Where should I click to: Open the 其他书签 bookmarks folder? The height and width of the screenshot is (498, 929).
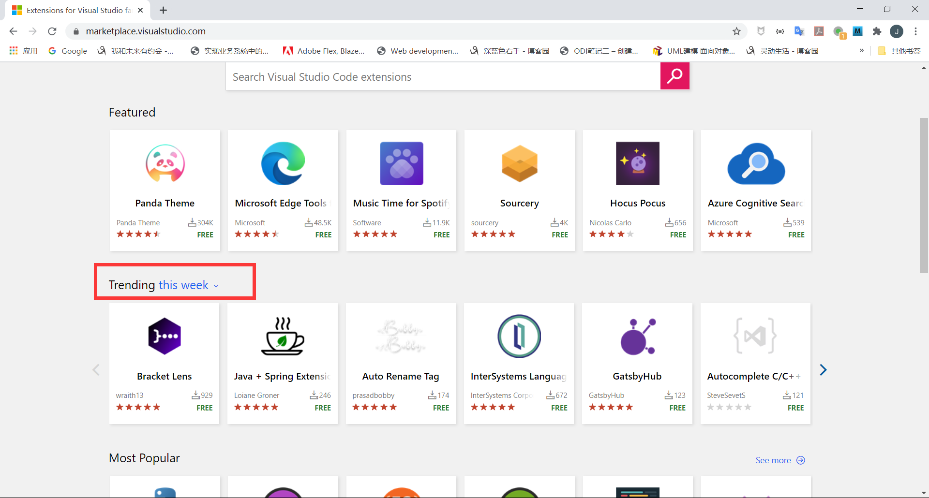click(x=899, y=51)
